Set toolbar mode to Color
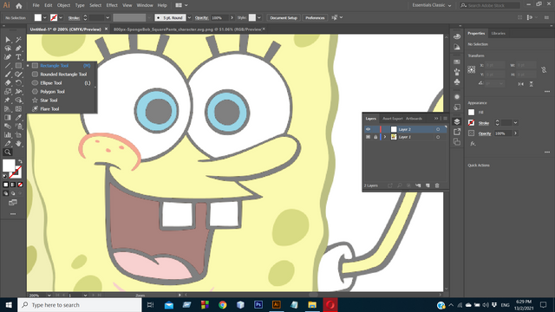 point(6,185)
